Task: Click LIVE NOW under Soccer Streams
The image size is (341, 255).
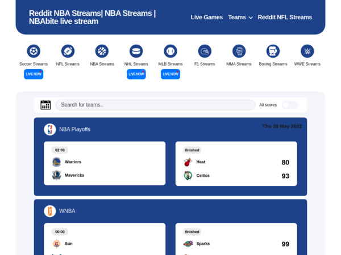Action: (34, 74)
